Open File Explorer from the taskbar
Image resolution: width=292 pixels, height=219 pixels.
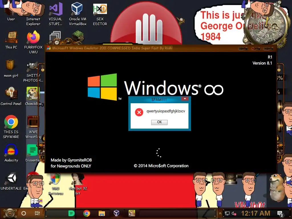(102, 213)
